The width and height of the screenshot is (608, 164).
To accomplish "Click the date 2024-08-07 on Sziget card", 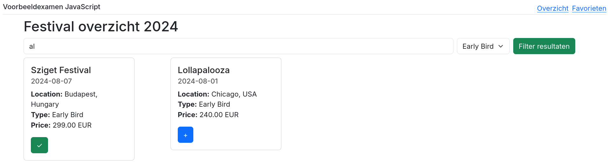I will tap(51, 81).
